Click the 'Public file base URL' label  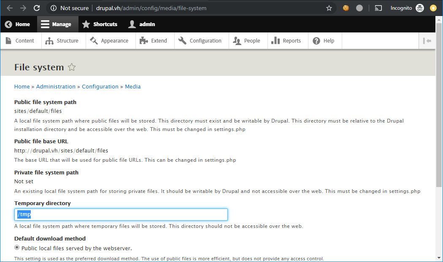[41, 141]
